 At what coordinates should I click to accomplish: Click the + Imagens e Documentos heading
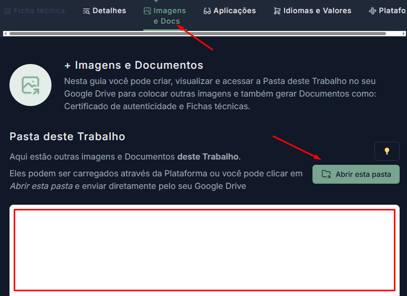tap(134, 65)
